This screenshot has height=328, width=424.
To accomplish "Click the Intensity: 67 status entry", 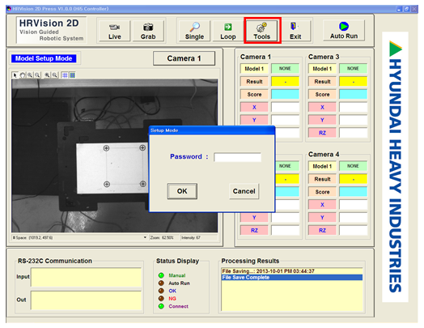I will (x=198, y=237).
